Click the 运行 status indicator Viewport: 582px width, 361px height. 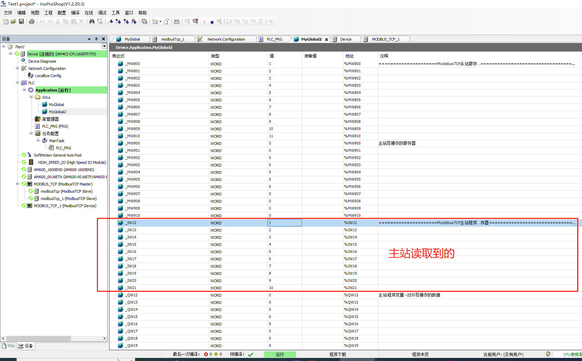point(280,354)
